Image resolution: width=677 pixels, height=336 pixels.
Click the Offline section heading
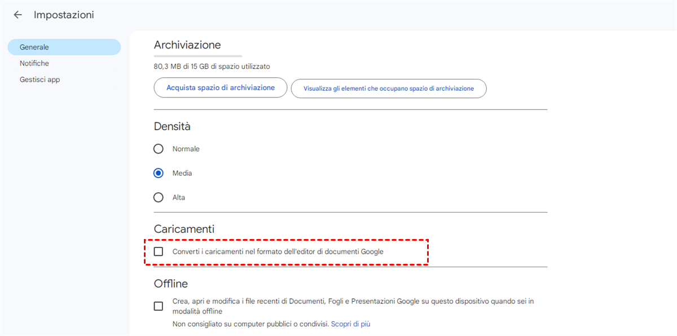171,284
